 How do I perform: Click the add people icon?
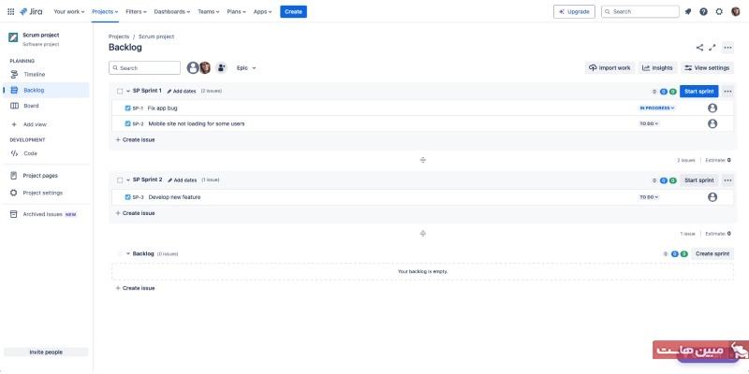click(221, 68)
